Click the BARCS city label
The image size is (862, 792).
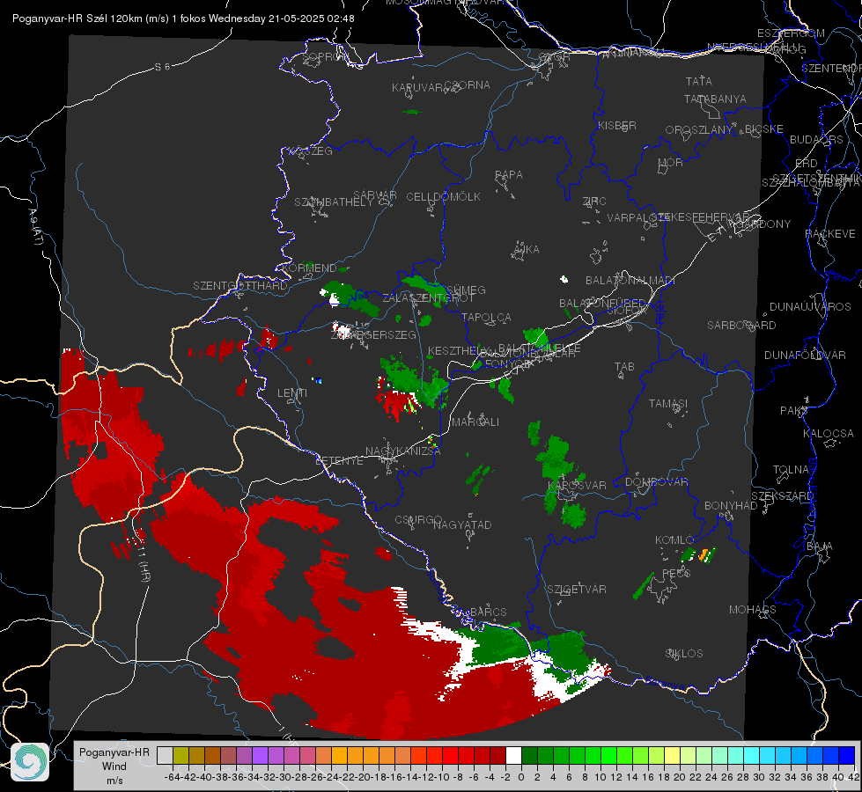(x=489, y=612)
